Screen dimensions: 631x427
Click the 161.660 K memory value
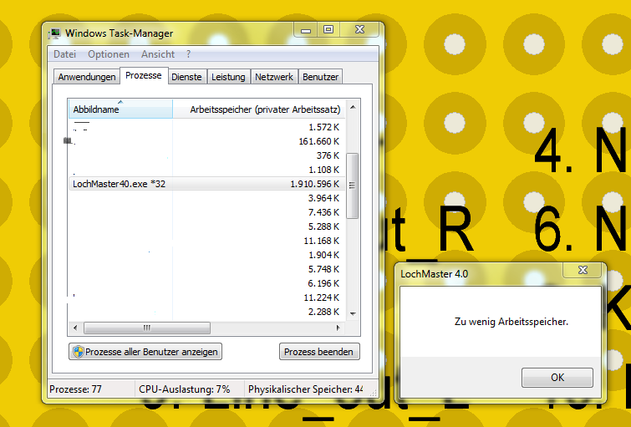[318, 141]
